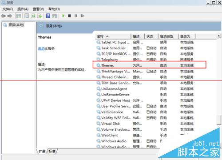222x160 pixels.
Task: Select the ValBioService service name
Action: [x=112, y=112]
